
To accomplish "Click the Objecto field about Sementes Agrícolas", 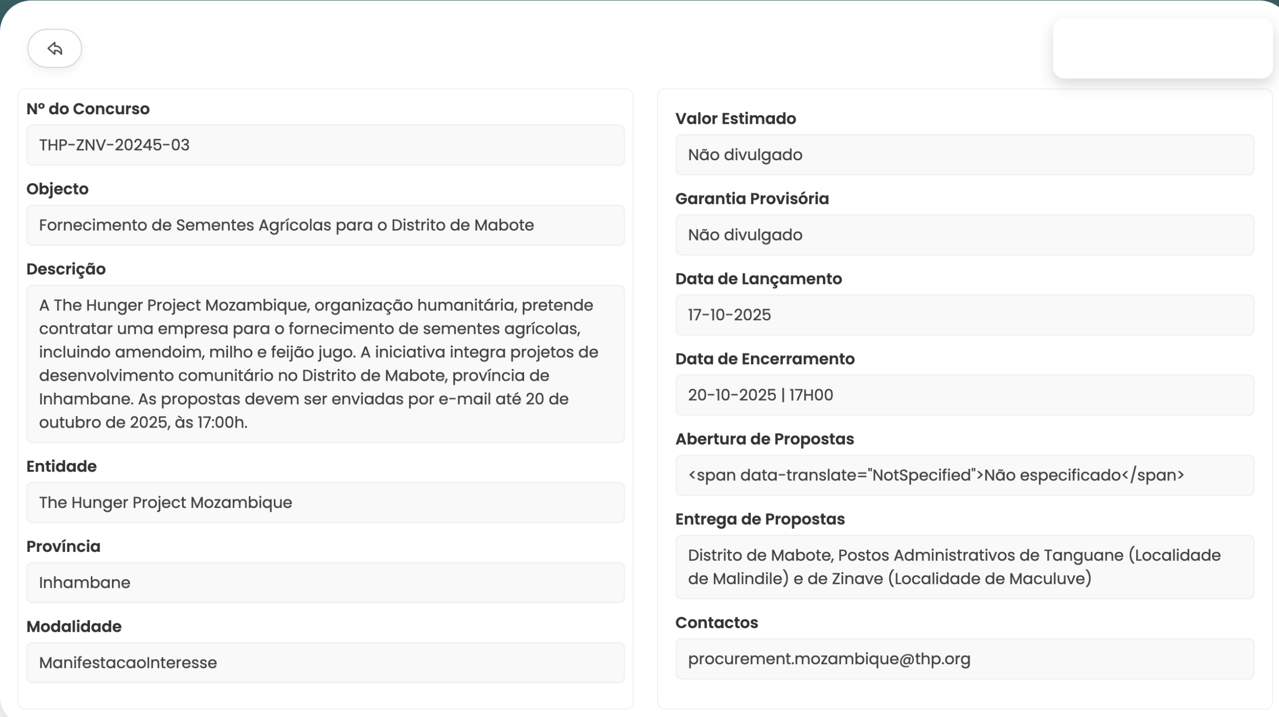I will pyautogui.click(x=325, y=225).
